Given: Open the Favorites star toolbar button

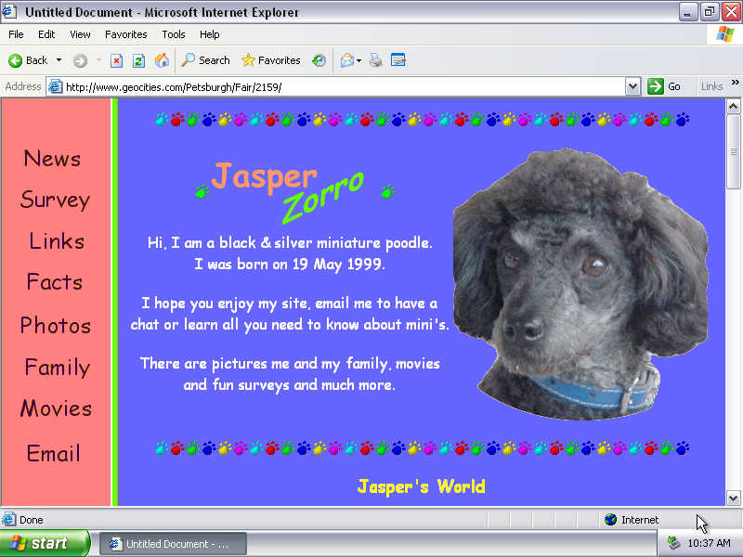Looking at the screenshot, I should pyautogui.click(x=270, y=60).
